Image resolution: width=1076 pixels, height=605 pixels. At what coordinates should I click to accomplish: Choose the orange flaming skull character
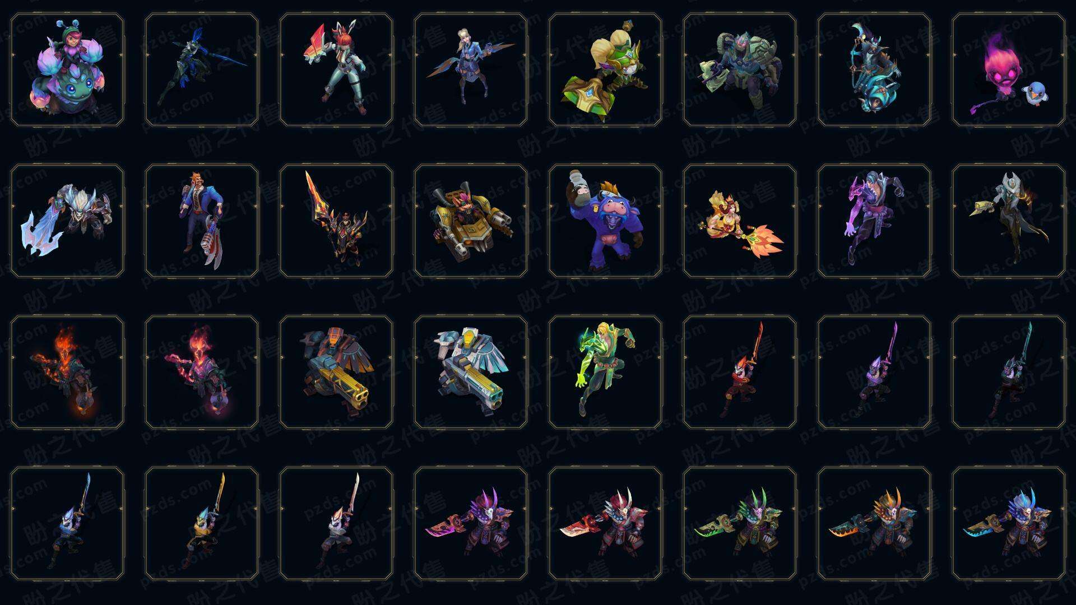(67, 373)
